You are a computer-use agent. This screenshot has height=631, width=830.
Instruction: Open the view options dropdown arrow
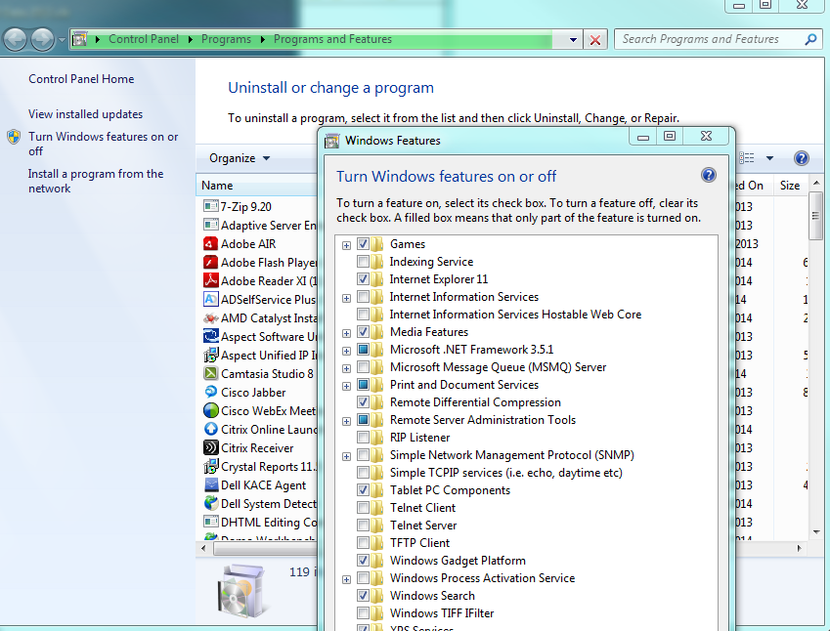click(x=769, y=158)
